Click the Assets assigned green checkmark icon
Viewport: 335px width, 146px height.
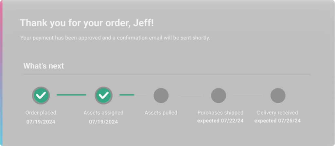point(104,95)
